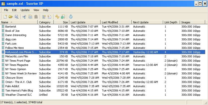This screenshot has height=105, width=208.
Task: Select the NY Times Magazine entry
Action: click(17, 65)
